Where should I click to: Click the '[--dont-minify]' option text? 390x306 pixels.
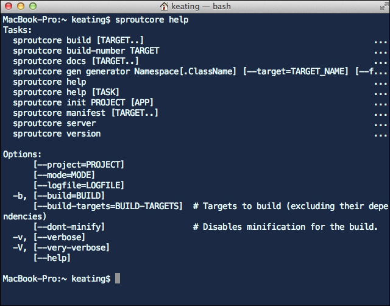point(69,227)
